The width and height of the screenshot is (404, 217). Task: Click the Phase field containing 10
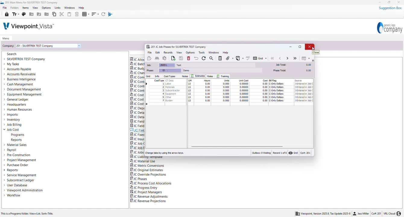[x=170, y=71]
